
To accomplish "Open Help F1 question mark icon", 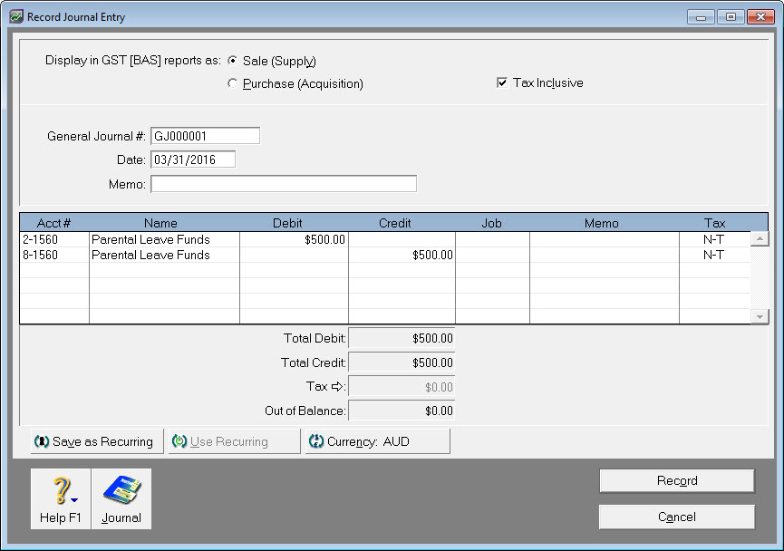I will pos(60,490).
